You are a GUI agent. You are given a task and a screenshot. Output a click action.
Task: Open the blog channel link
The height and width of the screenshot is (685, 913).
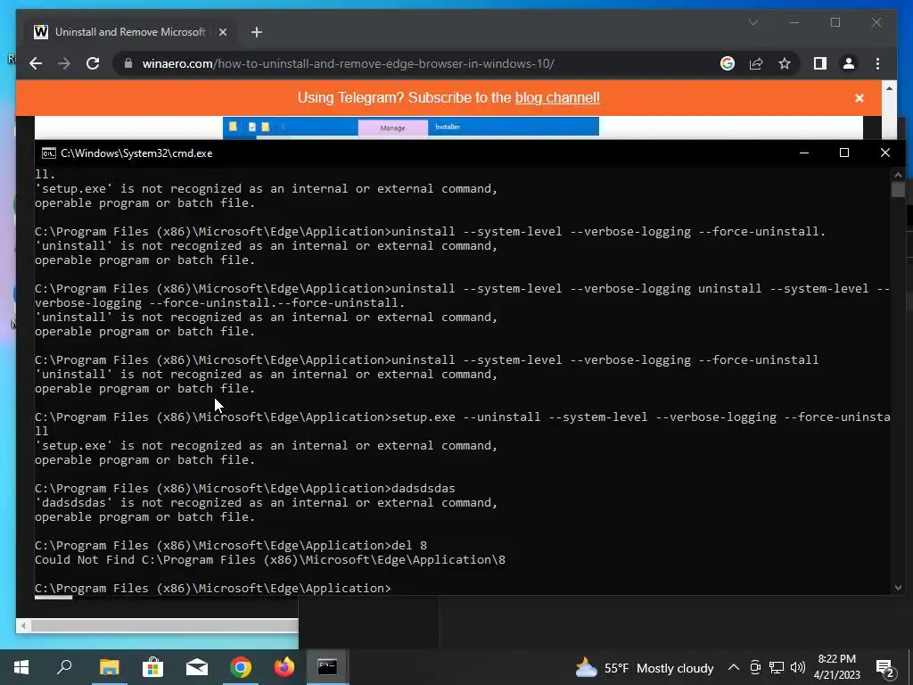pos(557,97)
